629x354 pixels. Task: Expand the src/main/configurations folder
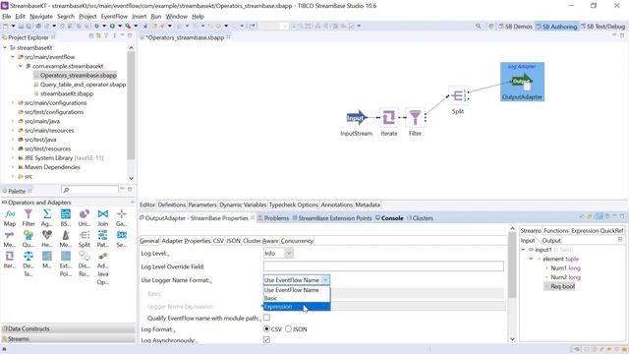pos(13,102)
